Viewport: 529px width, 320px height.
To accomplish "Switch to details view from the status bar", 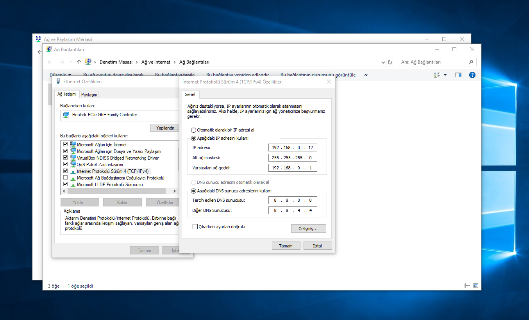I will [467, 286].
